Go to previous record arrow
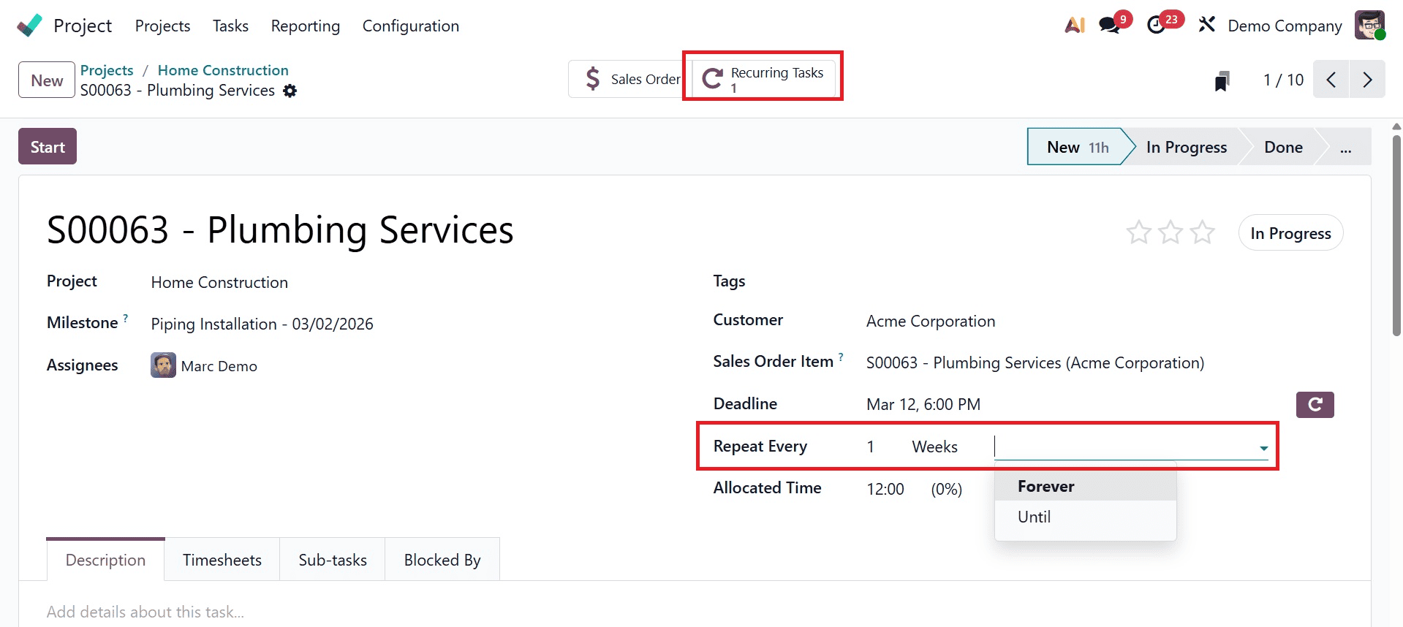 pos(1331,80)
